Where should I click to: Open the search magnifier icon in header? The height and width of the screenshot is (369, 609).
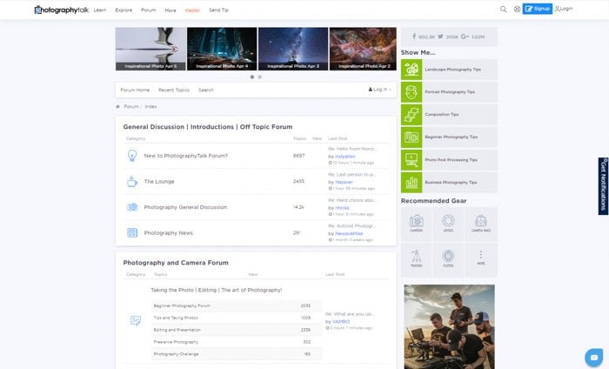tap(503, 9)
